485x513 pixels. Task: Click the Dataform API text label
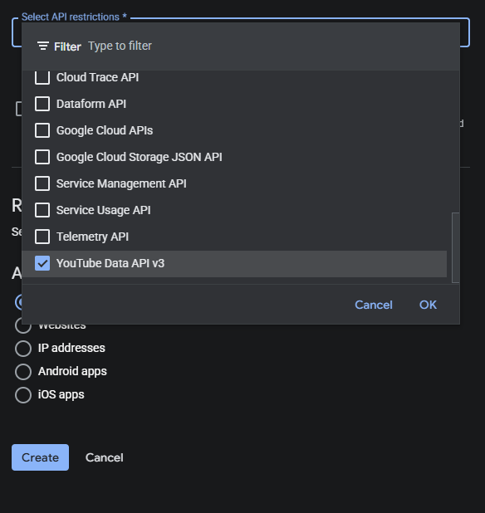pyautogui.click(x=91, y=104)
